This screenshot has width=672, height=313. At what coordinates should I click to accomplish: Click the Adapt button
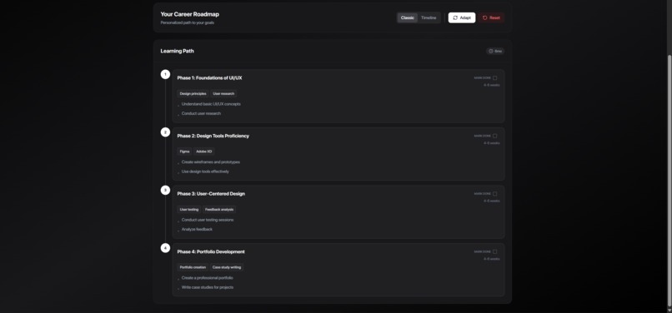click(462, 18)
